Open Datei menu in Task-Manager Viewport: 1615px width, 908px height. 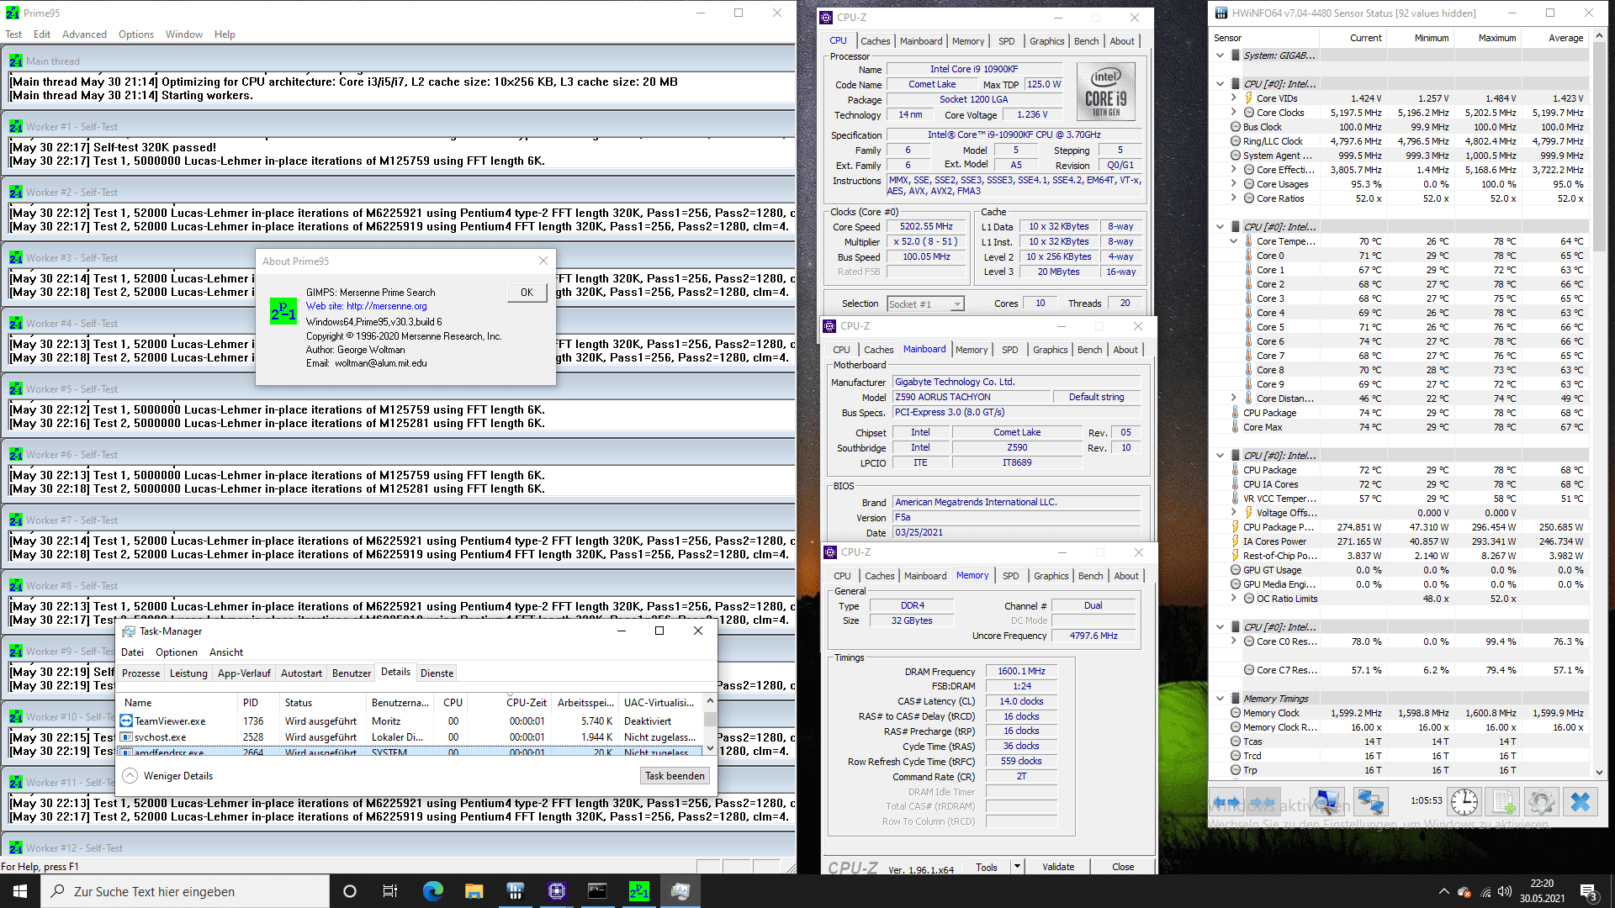click(x=132, y=652)
